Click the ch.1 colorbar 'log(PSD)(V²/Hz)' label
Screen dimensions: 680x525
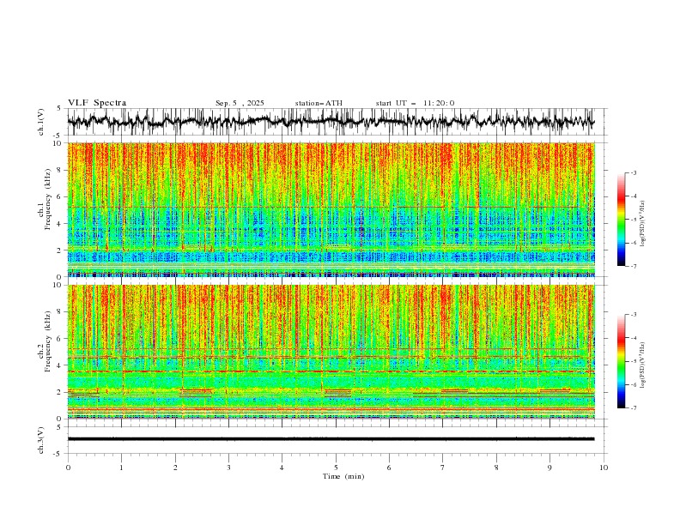click(643, 224)
